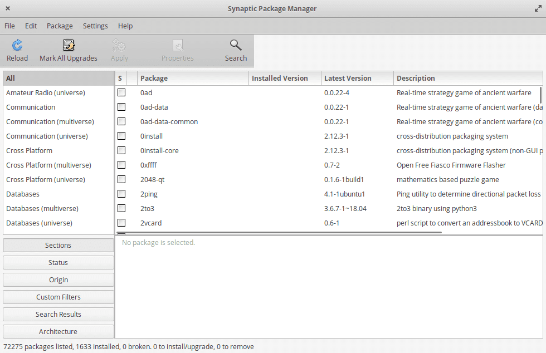The image size is (546, 353).
Task: Sort by Installed Version column header
Action: [285, 79]
